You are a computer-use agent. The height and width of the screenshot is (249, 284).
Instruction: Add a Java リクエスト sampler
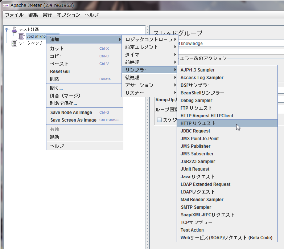[227, 176]
